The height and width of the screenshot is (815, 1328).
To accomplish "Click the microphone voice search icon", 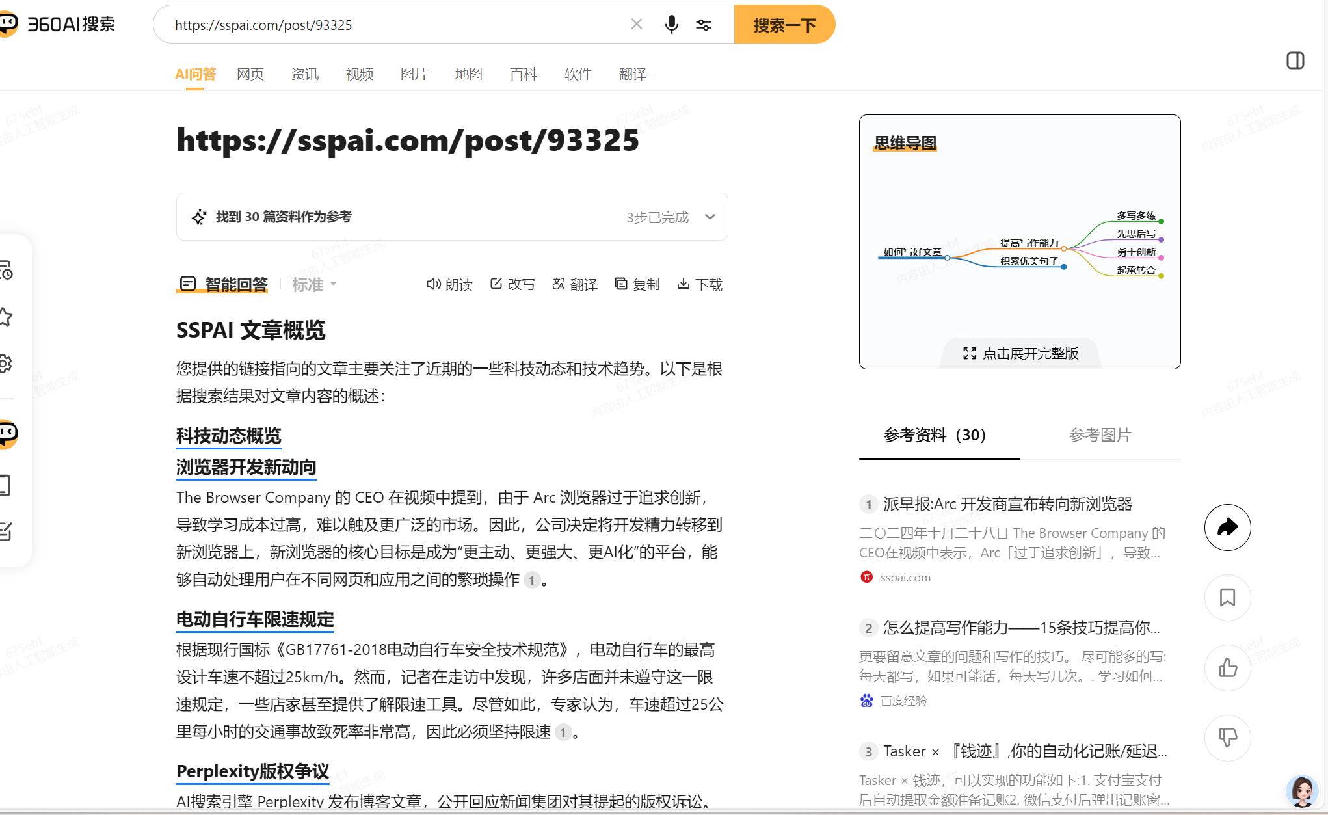I will pyautogui.click(x=671, y=25).
